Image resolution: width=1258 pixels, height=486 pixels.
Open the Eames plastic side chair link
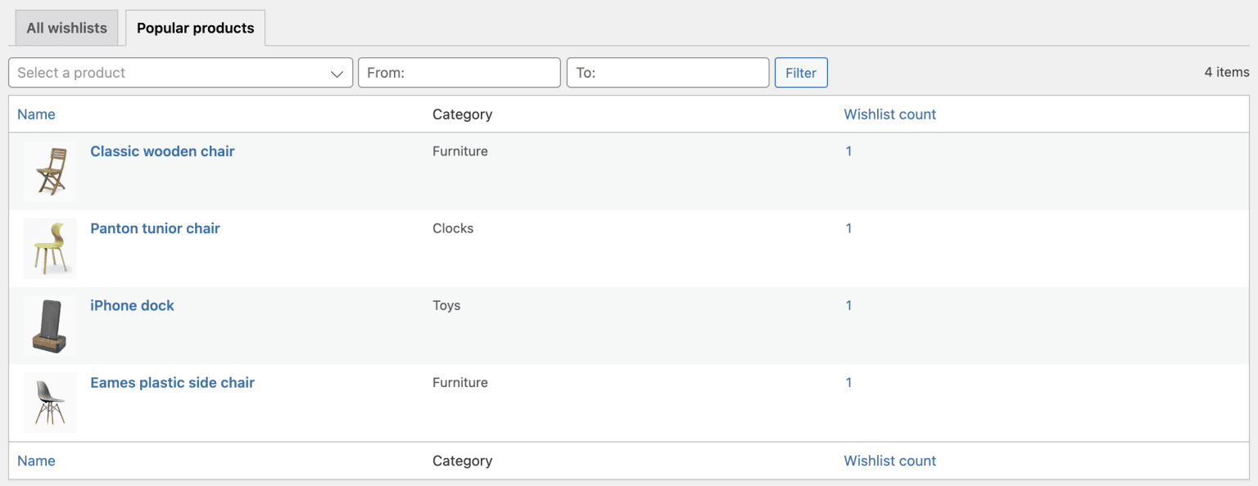[x=172, y=382]
